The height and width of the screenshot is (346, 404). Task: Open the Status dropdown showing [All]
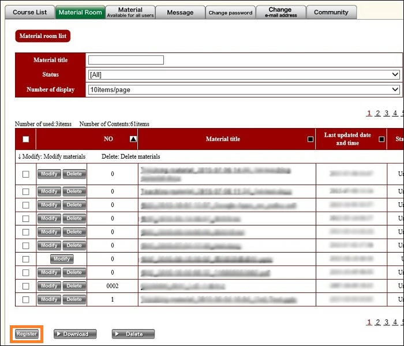tap(244, 74)
